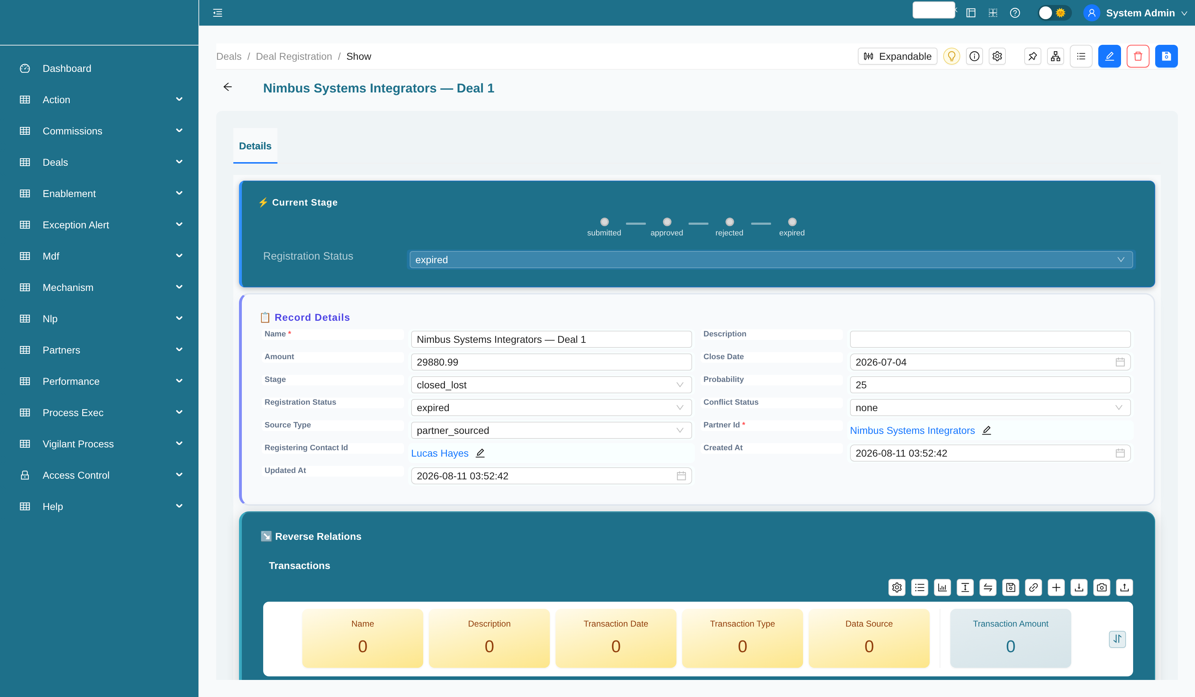The height and width of the screenshot is (697, 1195).
Task: Open the Created At calendar icon
Action: 1120,453
